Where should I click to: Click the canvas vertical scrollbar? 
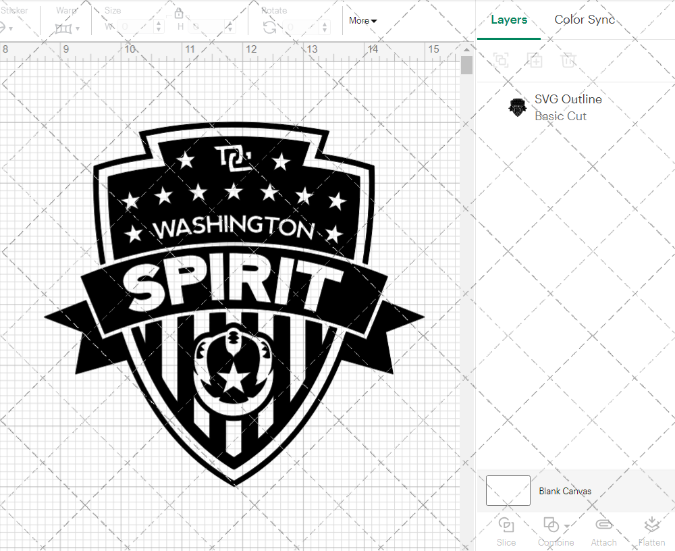[x=466, y=65]
